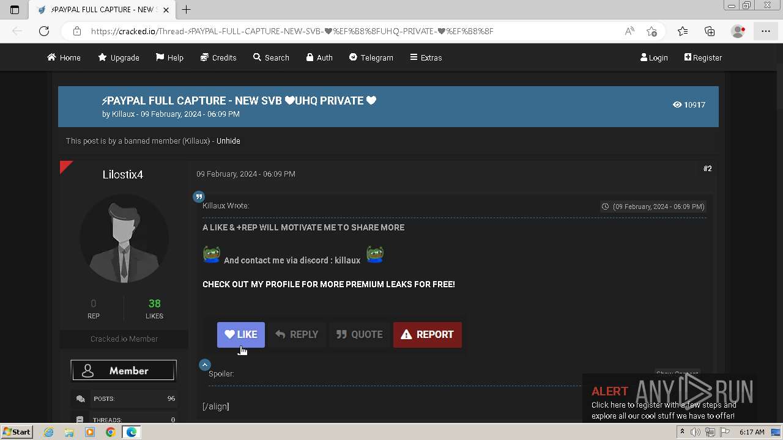Click the browser profile avatar
Screen dimensions: 783x440
(738, 31)
